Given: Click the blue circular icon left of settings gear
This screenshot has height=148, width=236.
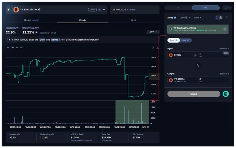Looking at the screenshot, I should click(217, 18).
